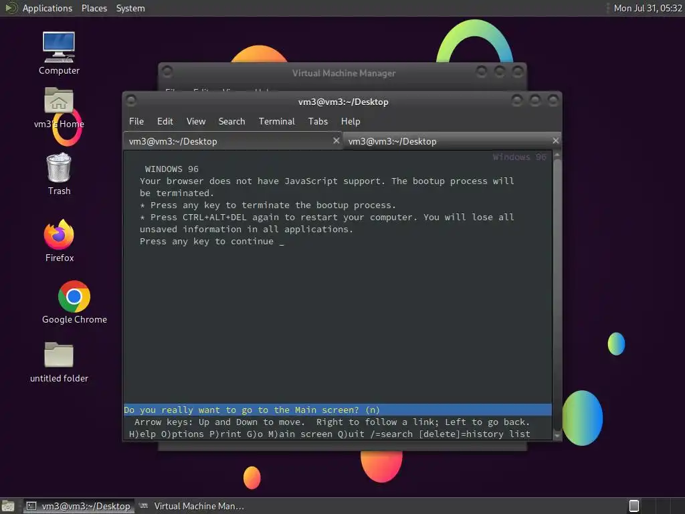Click Virtual Machine Manager title bar
Screen dimensions: 685x514
click(343, 73)
